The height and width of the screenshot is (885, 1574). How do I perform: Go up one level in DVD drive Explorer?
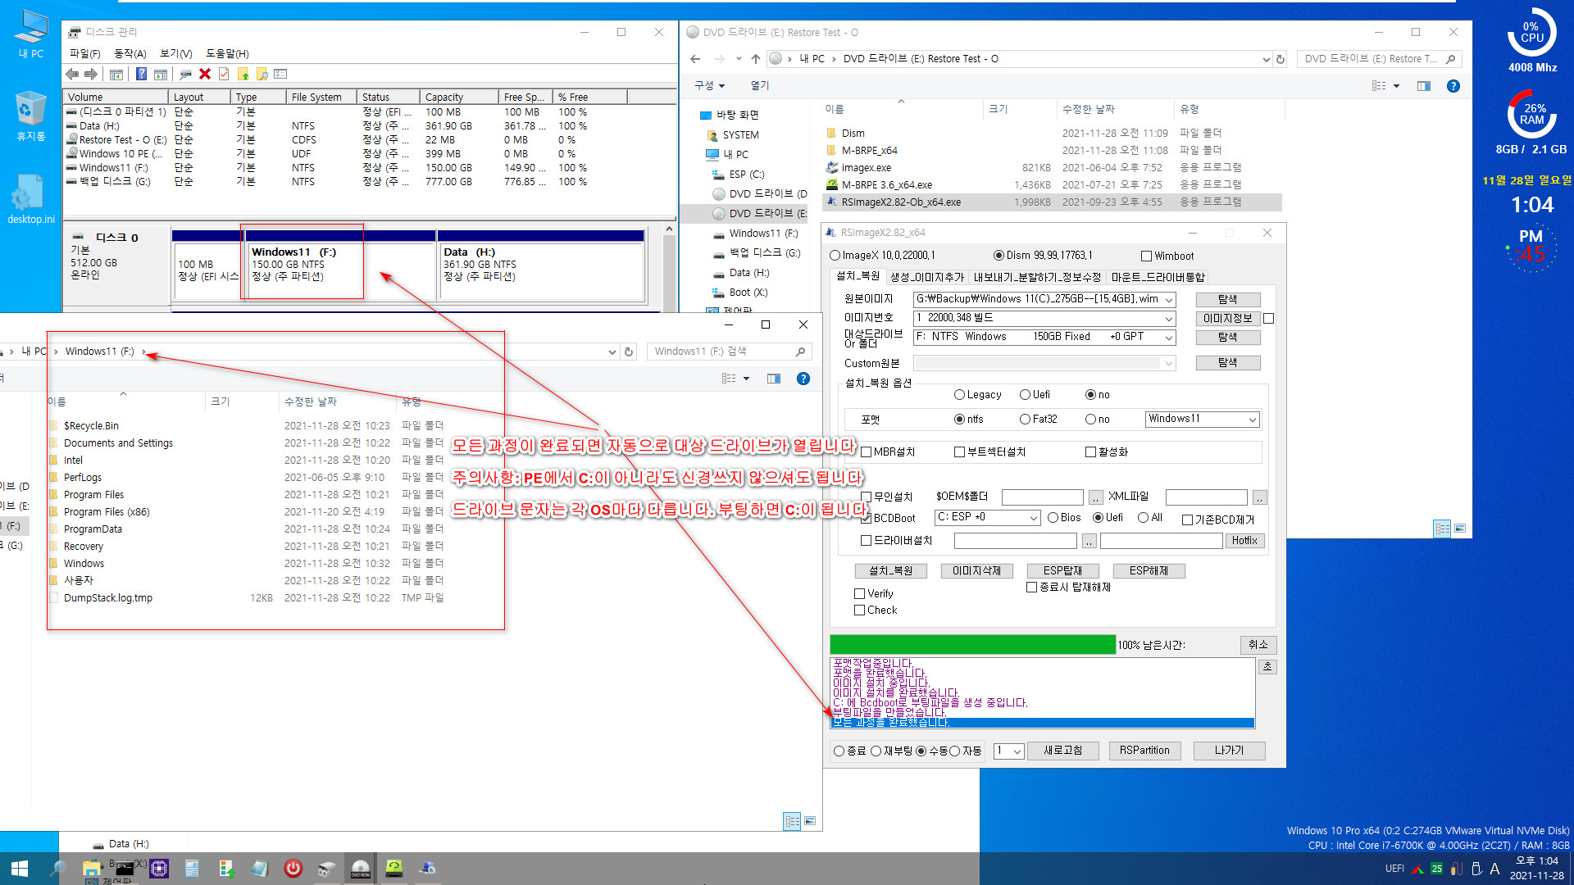755,59
